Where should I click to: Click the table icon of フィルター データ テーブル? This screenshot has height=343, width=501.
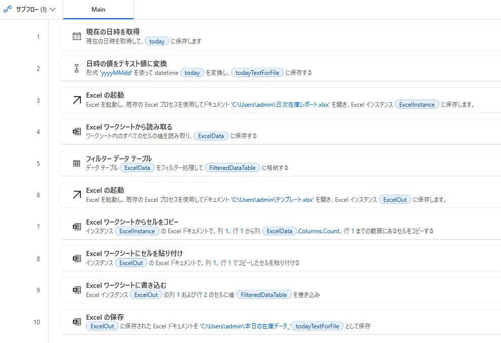[x=77, y=163]
